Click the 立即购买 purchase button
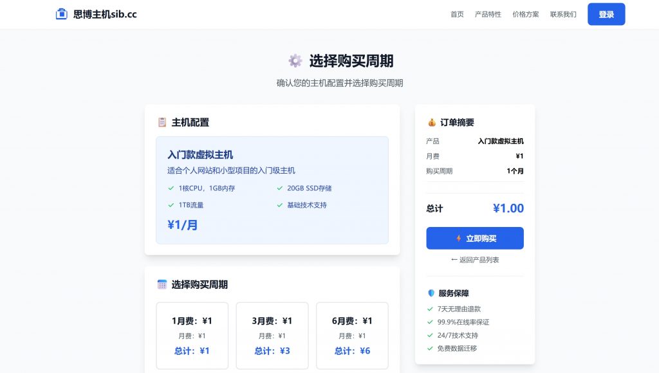Screen dimensions: 659x373 click(474, 238)
